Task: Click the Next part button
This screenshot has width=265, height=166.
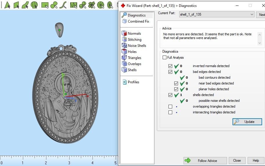Action: pos(261,15)
